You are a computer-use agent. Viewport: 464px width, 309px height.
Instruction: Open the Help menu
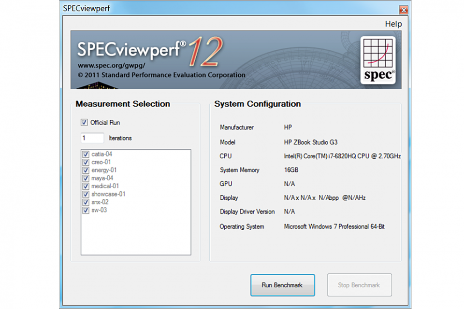(393, 24)
